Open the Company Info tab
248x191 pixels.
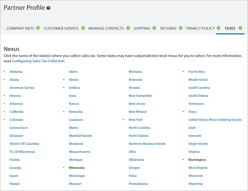tap(20, 28)
